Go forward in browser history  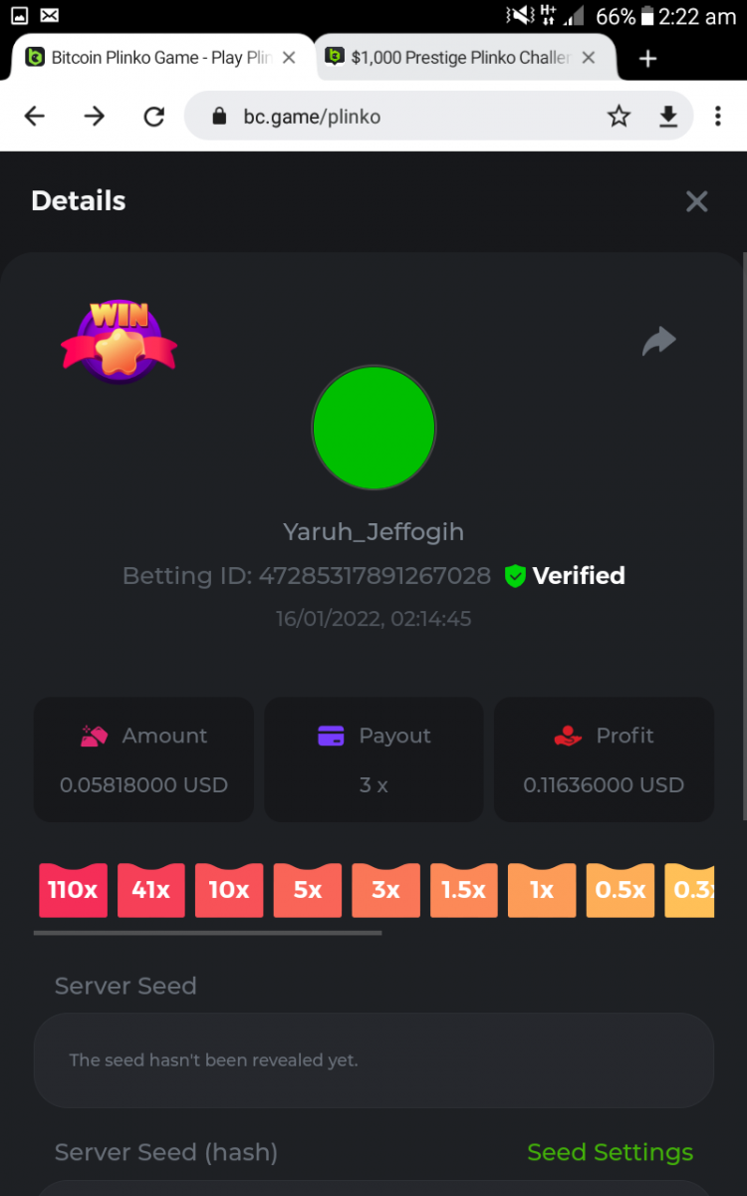[95, 117]
